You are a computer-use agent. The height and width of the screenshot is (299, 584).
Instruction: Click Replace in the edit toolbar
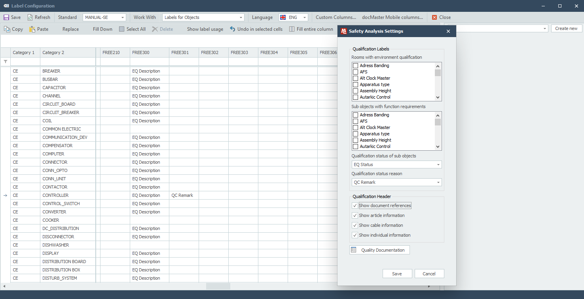coord(70,29)
